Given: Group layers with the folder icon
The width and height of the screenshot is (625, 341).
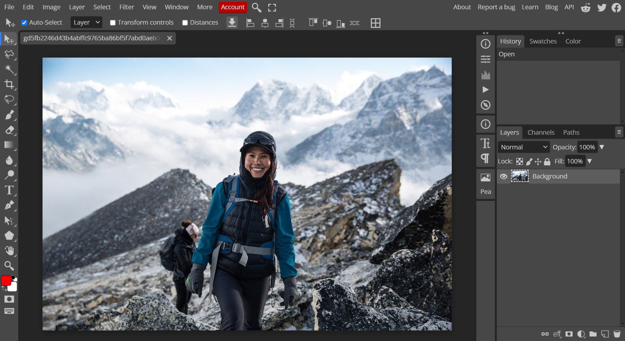Looking at the screenshot, I should tap(592, 334).
